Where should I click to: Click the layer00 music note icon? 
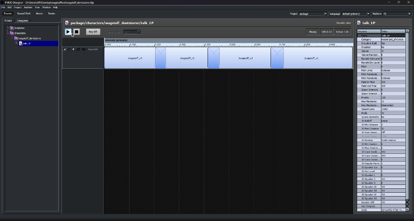(x=78, y=49)
